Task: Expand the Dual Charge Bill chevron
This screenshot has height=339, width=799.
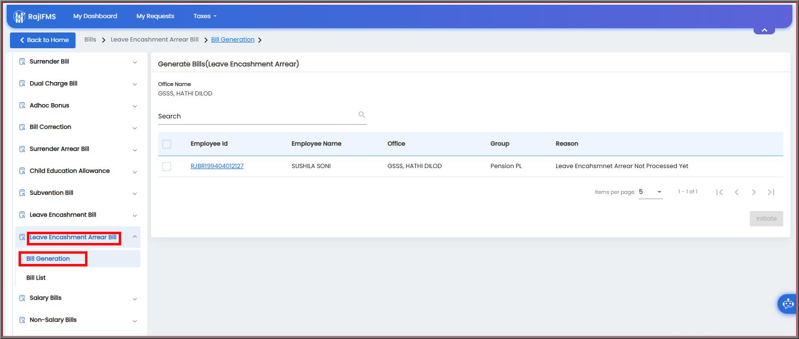Action: pos(135,84)
